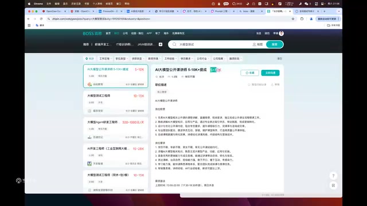The image size is (367, 206).
Task: Open the 大模型测试工程师 10-13K job card
Action: click(x=116, y=103)
